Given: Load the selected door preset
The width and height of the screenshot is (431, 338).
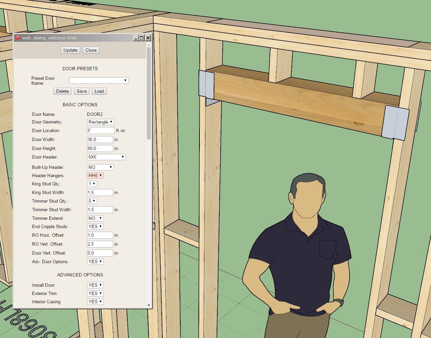Looking at the screenshot, I should [99, 91].
